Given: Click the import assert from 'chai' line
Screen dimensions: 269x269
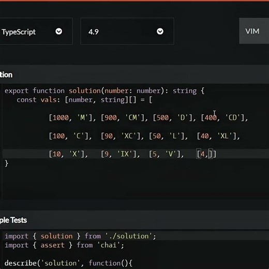Looking at the screenshot, I should 64,245.
